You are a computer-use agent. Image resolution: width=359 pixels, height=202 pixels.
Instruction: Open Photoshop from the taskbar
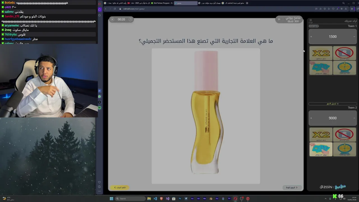(x=180, y=199)
